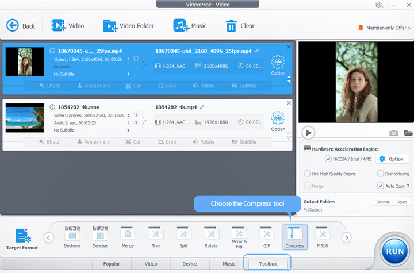Select the portrait thumbnail of 10670245 video
Screen dimensions: 414x273
[x=25, y=61]
